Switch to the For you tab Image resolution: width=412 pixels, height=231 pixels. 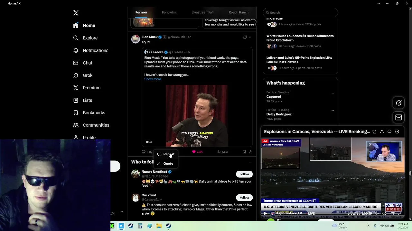coord(141,12)
